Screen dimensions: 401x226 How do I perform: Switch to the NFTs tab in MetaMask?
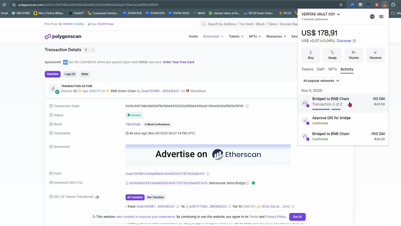(x=332, y=69)
